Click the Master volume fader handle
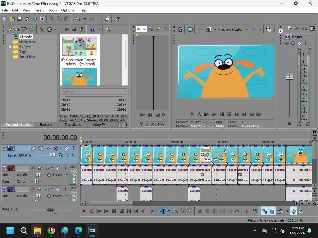This screenshot has height=238, width=318. 289,77
